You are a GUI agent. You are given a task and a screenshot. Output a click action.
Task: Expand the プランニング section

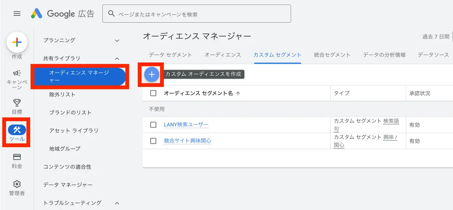pyautogui.click(x=117, y=41)
